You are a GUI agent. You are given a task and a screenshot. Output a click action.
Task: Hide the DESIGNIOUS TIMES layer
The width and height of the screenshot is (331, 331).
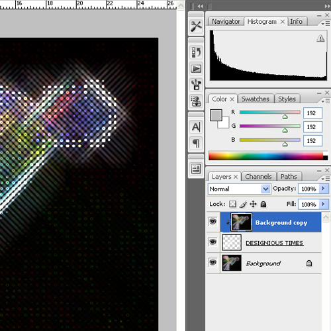click(x=213, y=242)
